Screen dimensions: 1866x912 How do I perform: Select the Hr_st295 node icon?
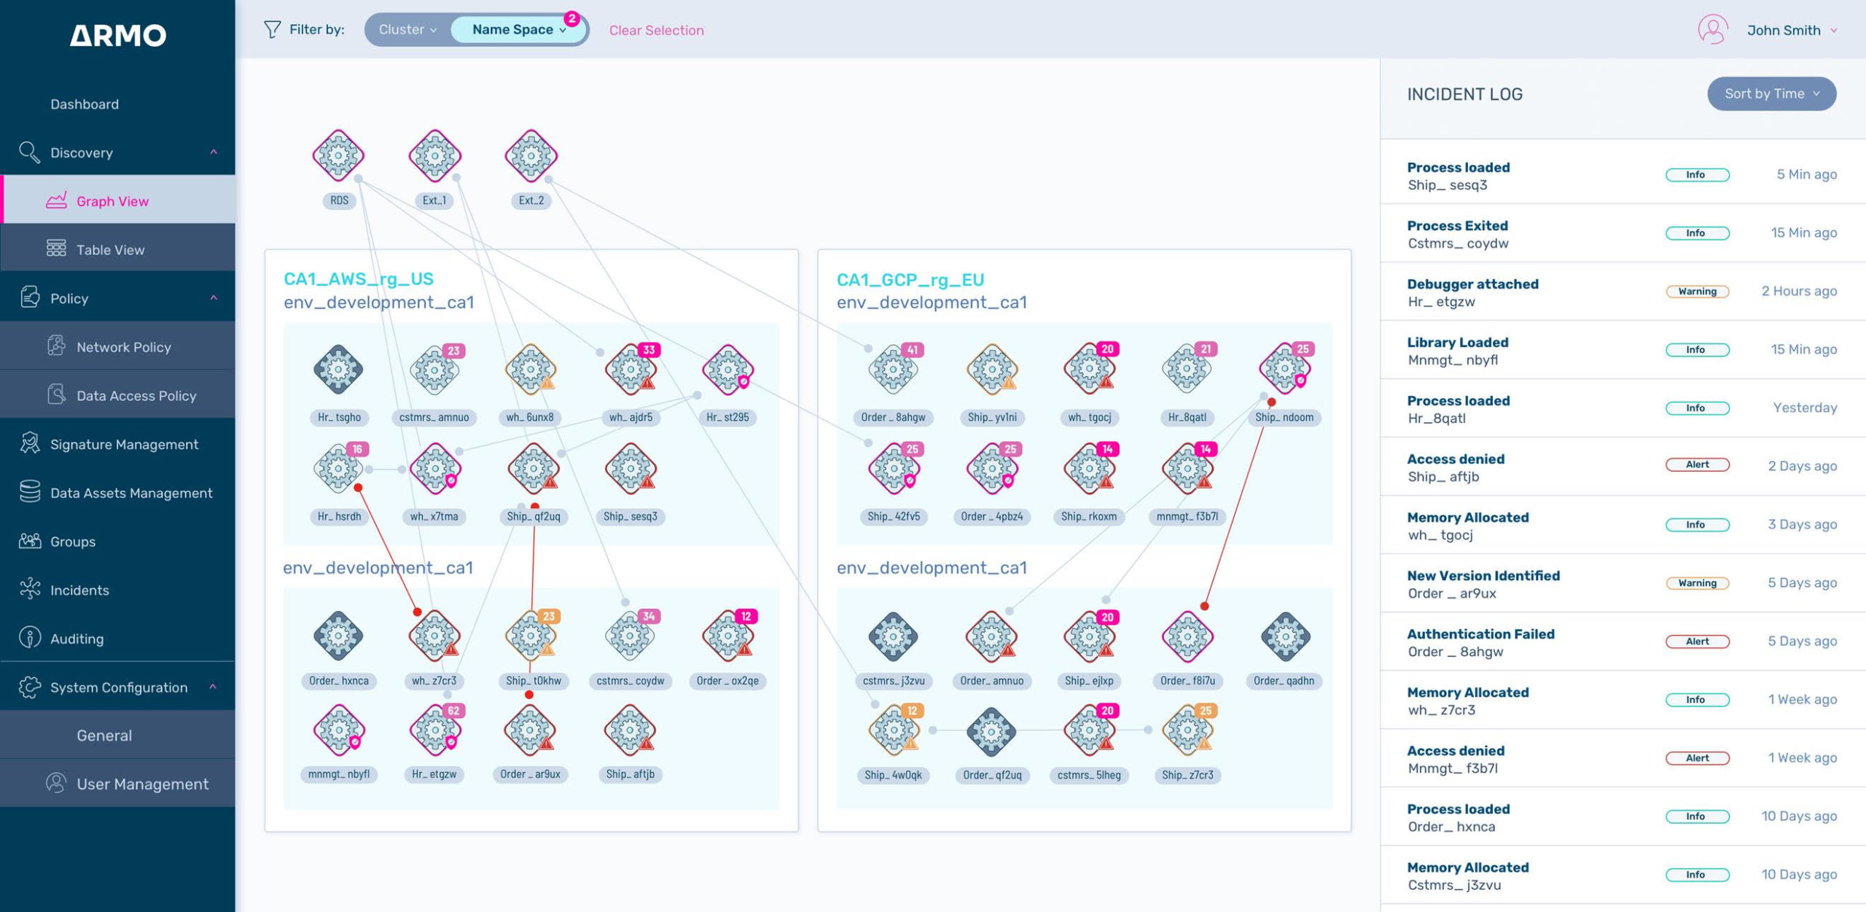click(x=727, y=370)
